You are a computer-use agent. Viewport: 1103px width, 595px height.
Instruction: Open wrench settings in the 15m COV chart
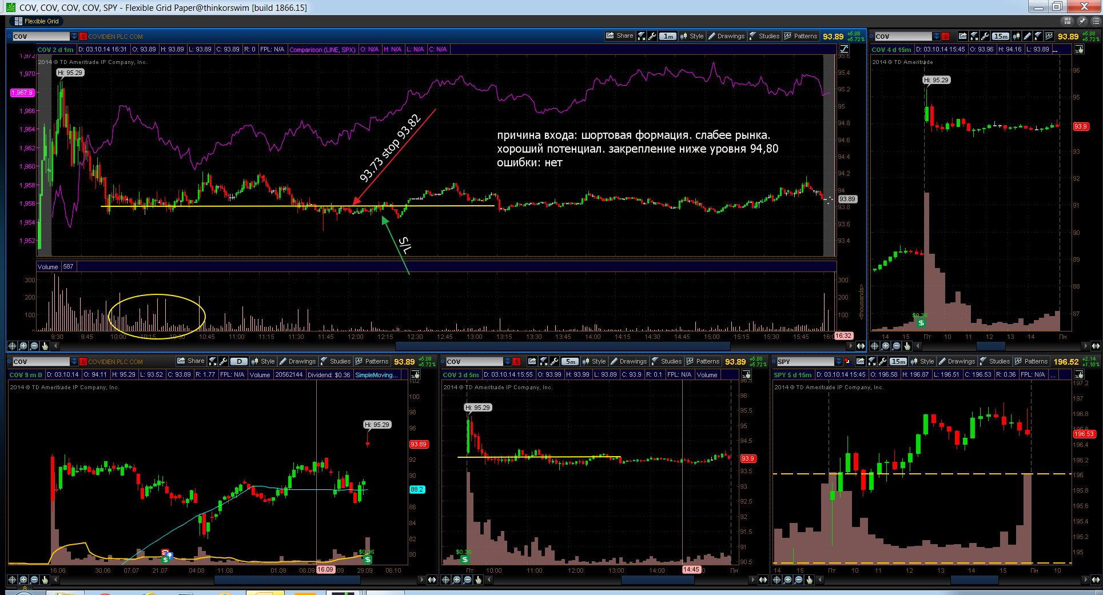(x=985, y=36)
